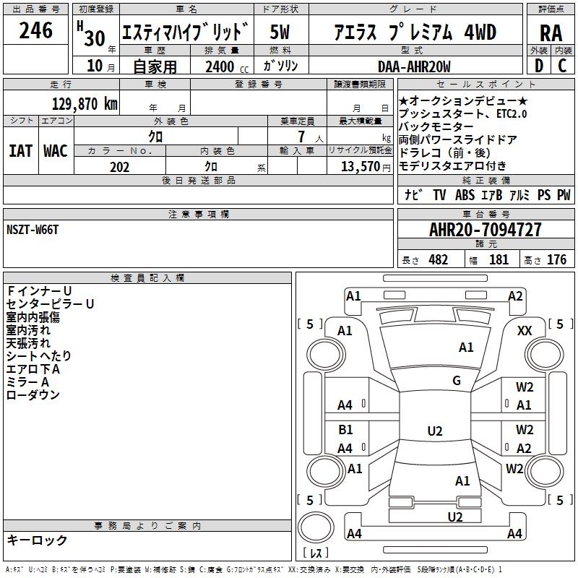This screenshot has height=578, width=578.
Task: Click the lot number 246
Action: pos(36,30)
